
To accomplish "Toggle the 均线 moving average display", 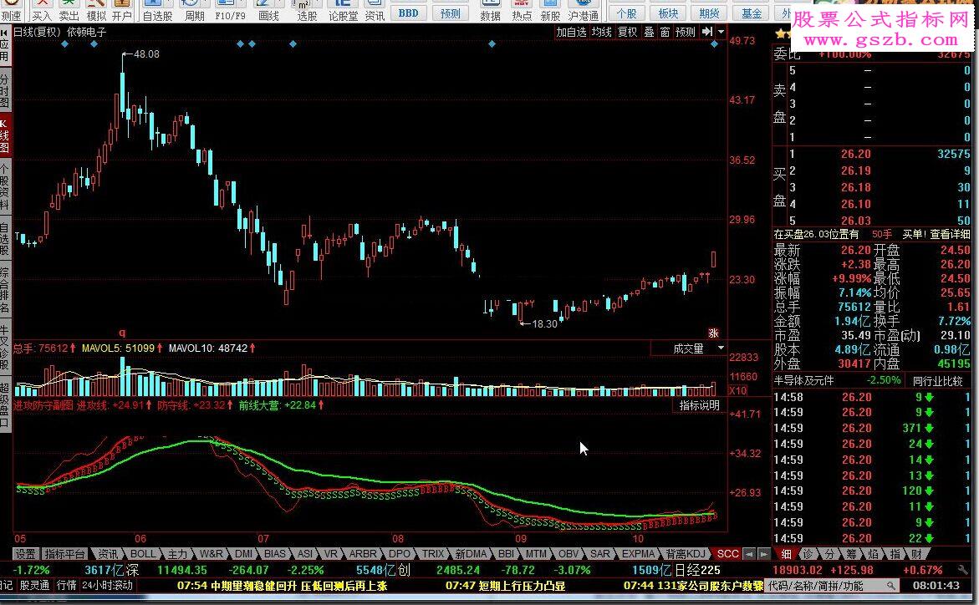I will pyautogui.click(x=601, y=32).
